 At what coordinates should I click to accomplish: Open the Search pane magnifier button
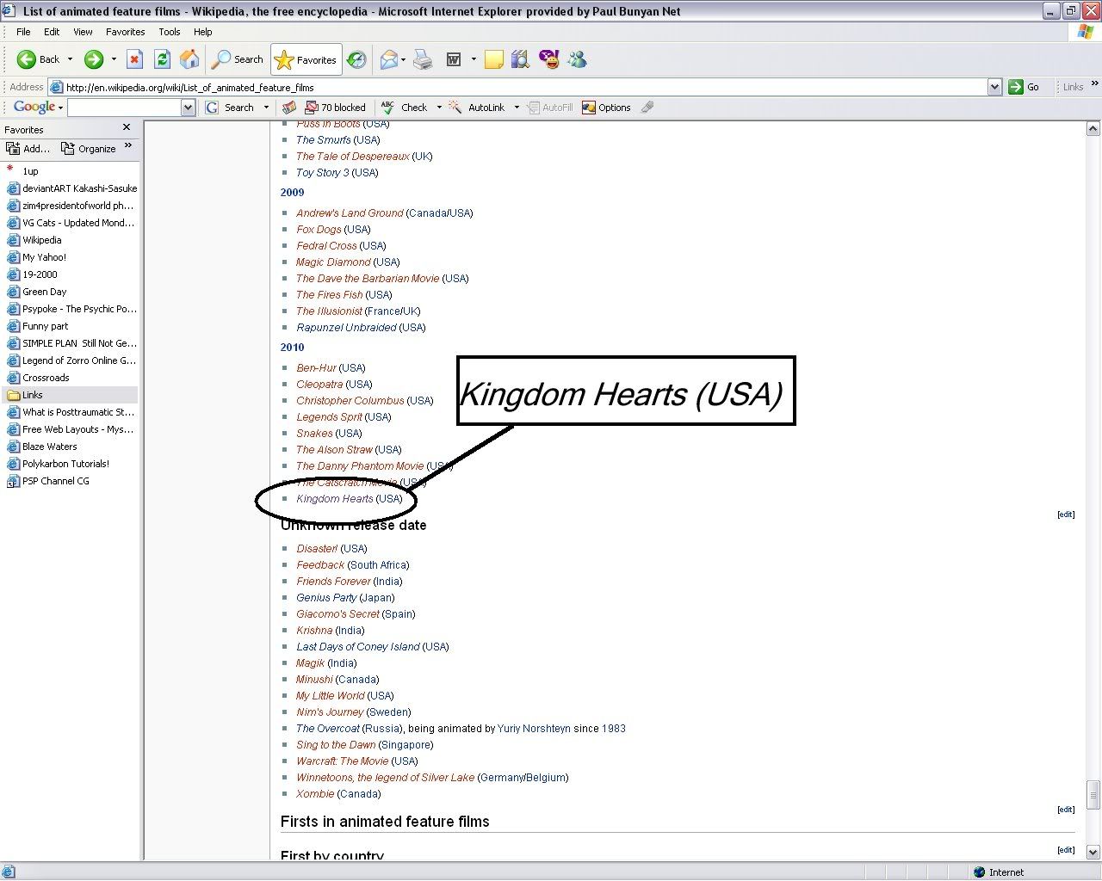[238, 59]
